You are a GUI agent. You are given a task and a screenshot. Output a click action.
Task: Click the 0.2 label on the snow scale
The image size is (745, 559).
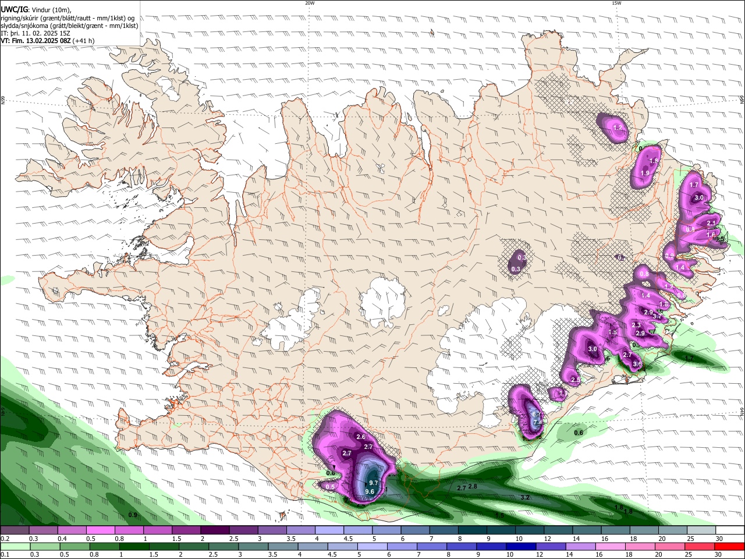click(x=5, y=539)
